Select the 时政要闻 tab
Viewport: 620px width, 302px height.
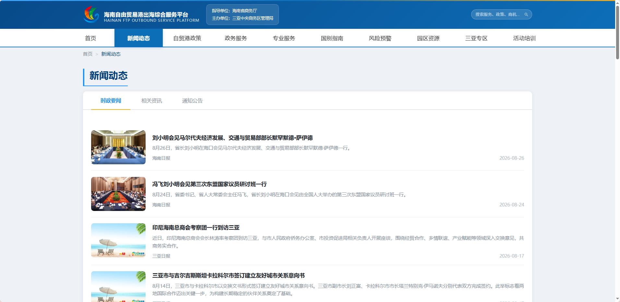coord(111,101)
